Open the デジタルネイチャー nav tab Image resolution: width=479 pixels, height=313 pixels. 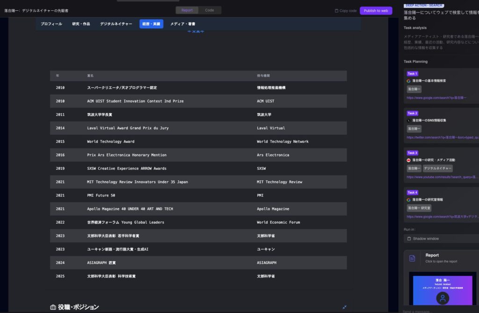[x=116, y=24]
